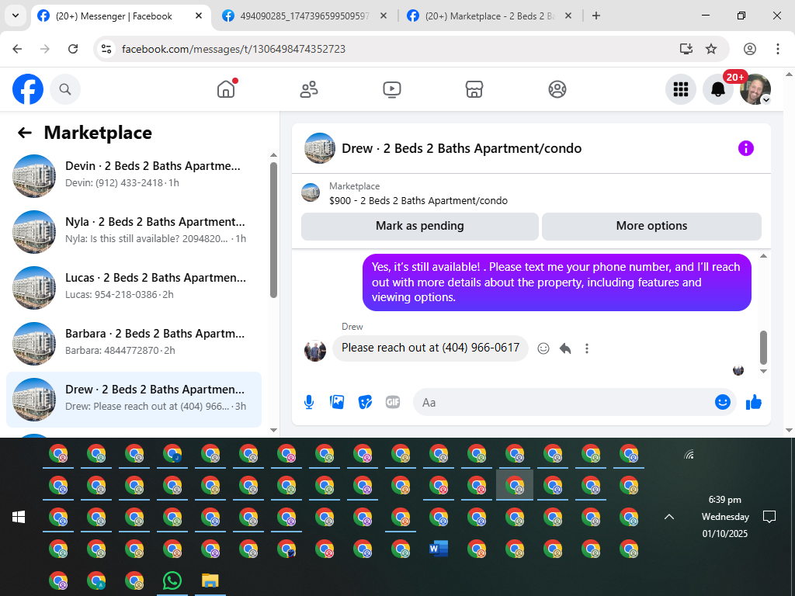This screenshot has width=795, height=596.
Task: Open the Marketplace store icon in nav
Action: click(x=474, y=89)
